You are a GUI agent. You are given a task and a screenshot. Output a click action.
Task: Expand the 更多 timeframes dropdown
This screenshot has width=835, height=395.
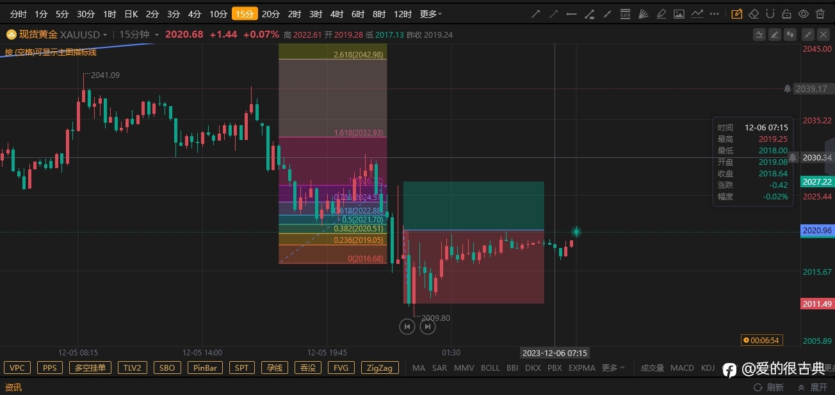[x=430, y=14]
